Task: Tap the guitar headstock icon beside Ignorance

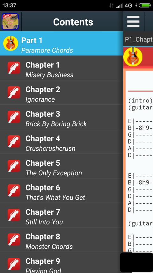Action: point(14,92)
